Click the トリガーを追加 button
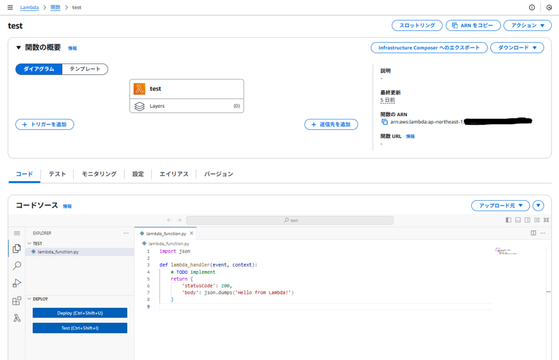 [45, 124]
